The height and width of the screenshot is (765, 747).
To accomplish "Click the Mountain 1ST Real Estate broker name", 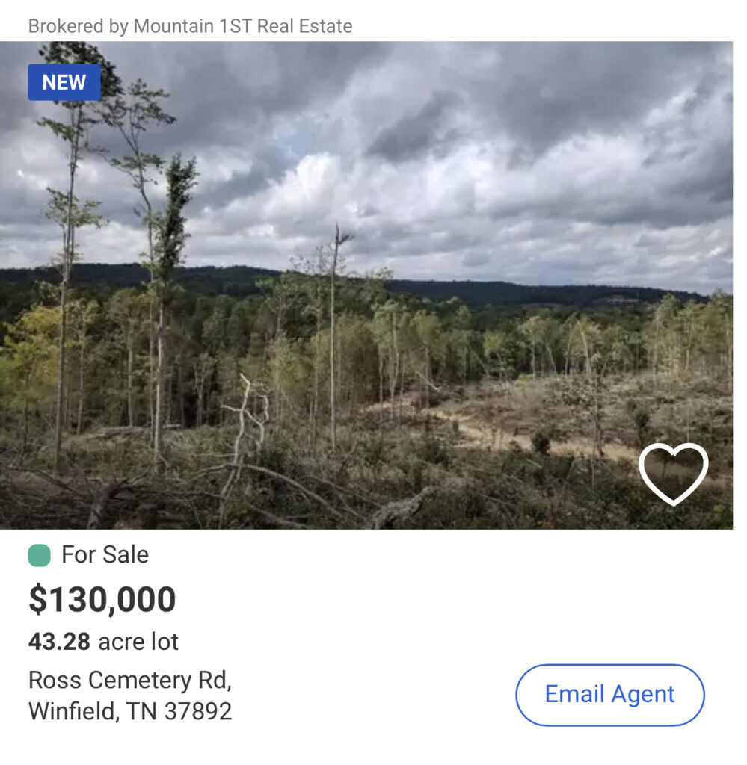I will click(x=243, y=26).
